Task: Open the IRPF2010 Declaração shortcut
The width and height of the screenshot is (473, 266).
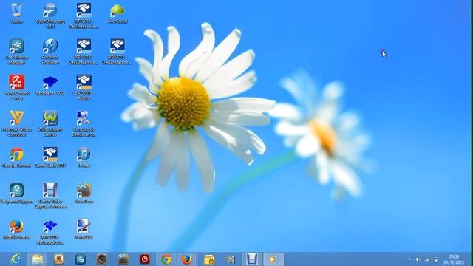Action: coord(50,232)
